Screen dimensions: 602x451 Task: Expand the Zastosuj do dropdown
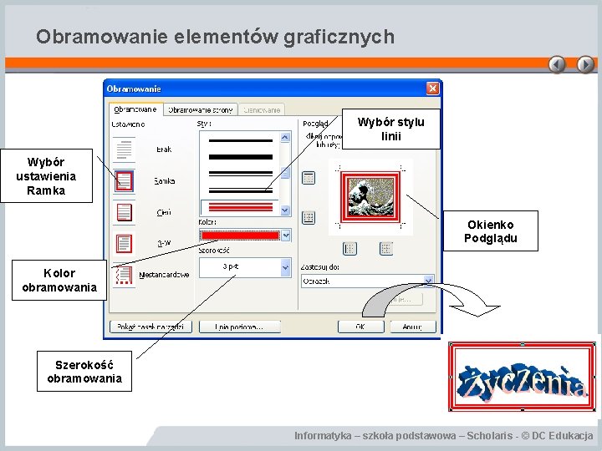coord(429,281)
